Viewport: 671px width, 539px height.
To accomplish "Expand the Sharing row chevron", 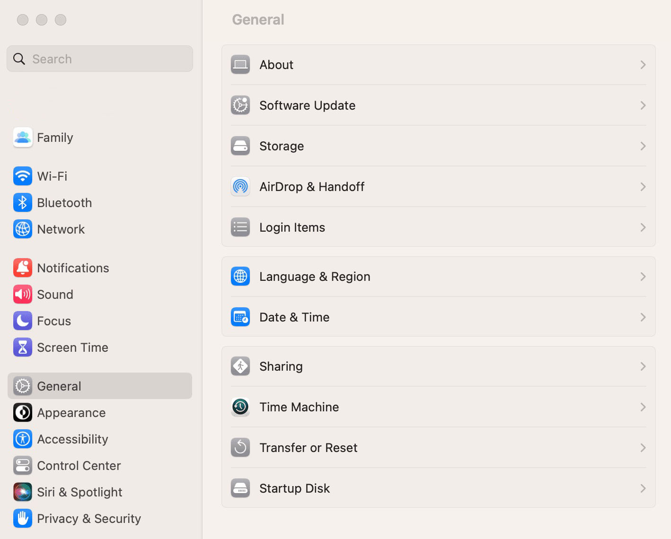I will point(643,366).
